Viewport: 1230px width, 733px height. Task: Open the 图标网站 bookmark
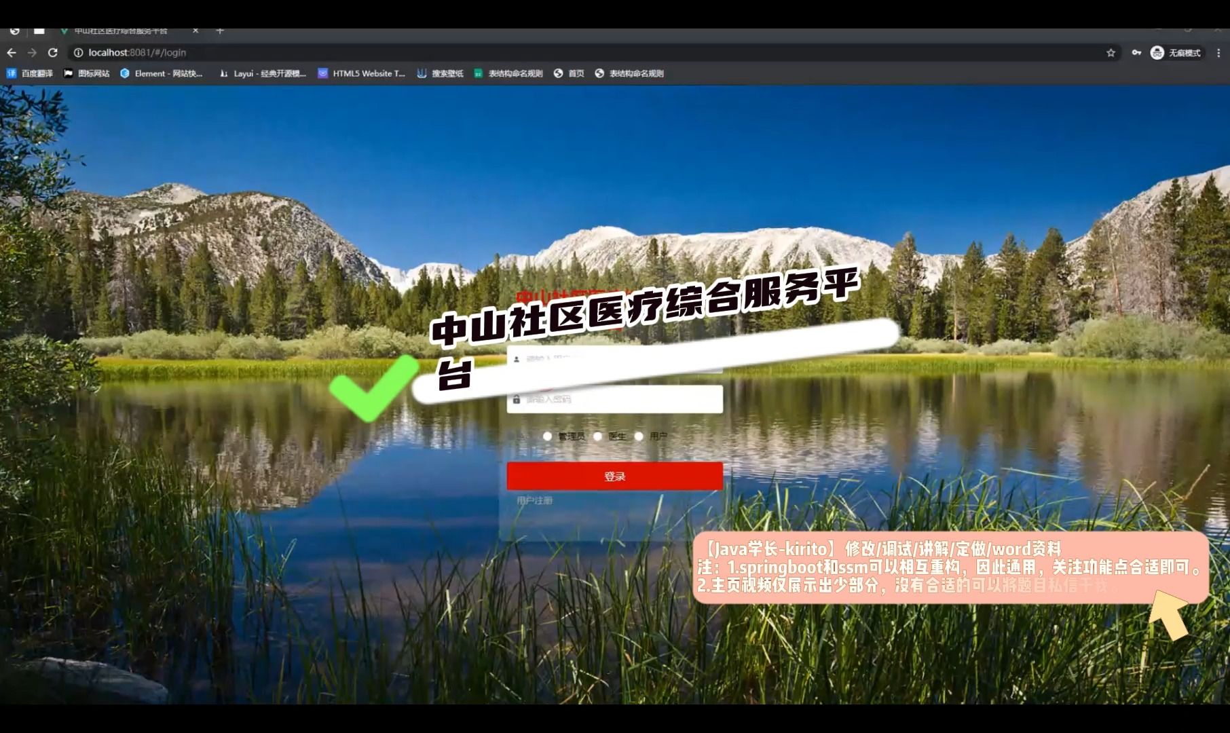point(87,73)
